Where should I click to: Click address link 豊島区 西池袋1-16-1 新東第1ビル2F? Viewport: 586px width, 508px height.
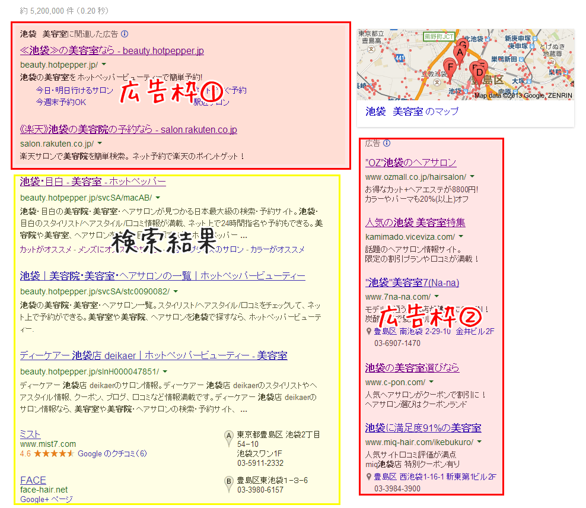click(x=435, y=477)
